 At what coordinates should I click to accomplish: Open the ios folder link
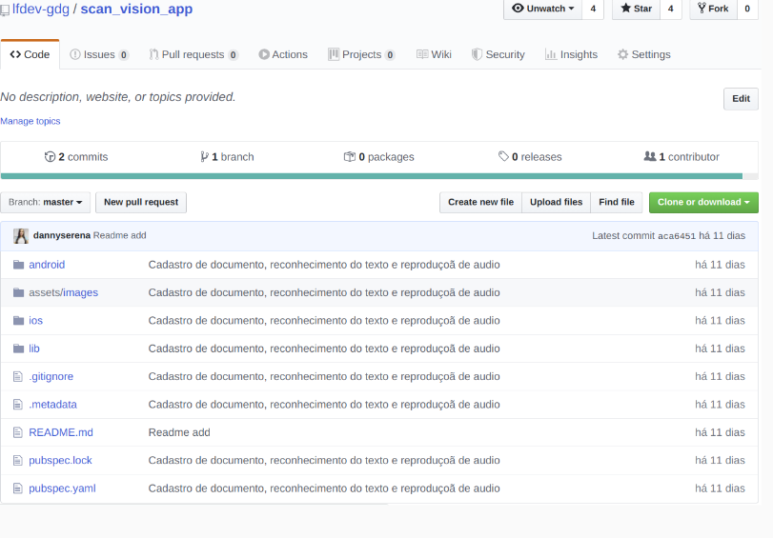(35, 321)
